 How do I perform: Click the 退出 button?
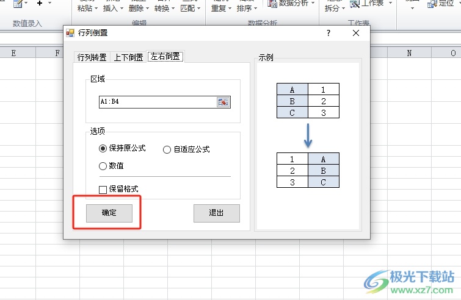point(216,213)
